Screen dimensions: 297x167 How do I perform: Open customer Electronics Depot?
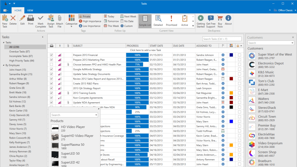click(x=271, y=65)
